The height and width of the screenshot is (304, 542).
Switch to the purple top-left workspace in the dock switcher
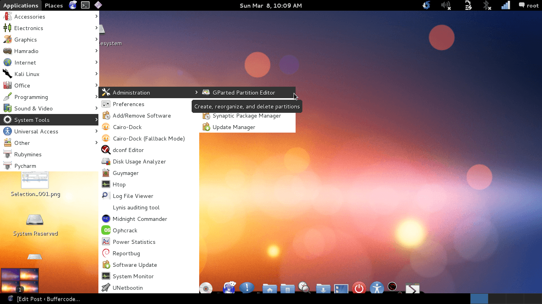[10, 275]
